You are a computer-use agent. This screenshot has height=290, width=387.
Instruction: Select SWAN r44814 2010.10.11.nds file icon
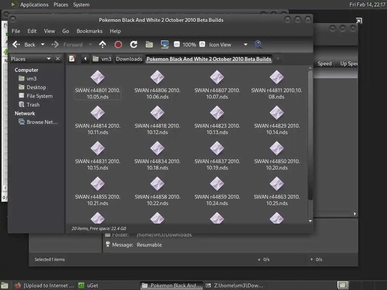point(98,113)
